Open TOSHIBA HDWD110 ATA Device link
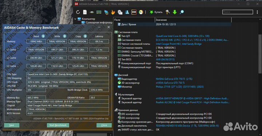This screenshot has width=262, height=136. (x=187, y=126)
